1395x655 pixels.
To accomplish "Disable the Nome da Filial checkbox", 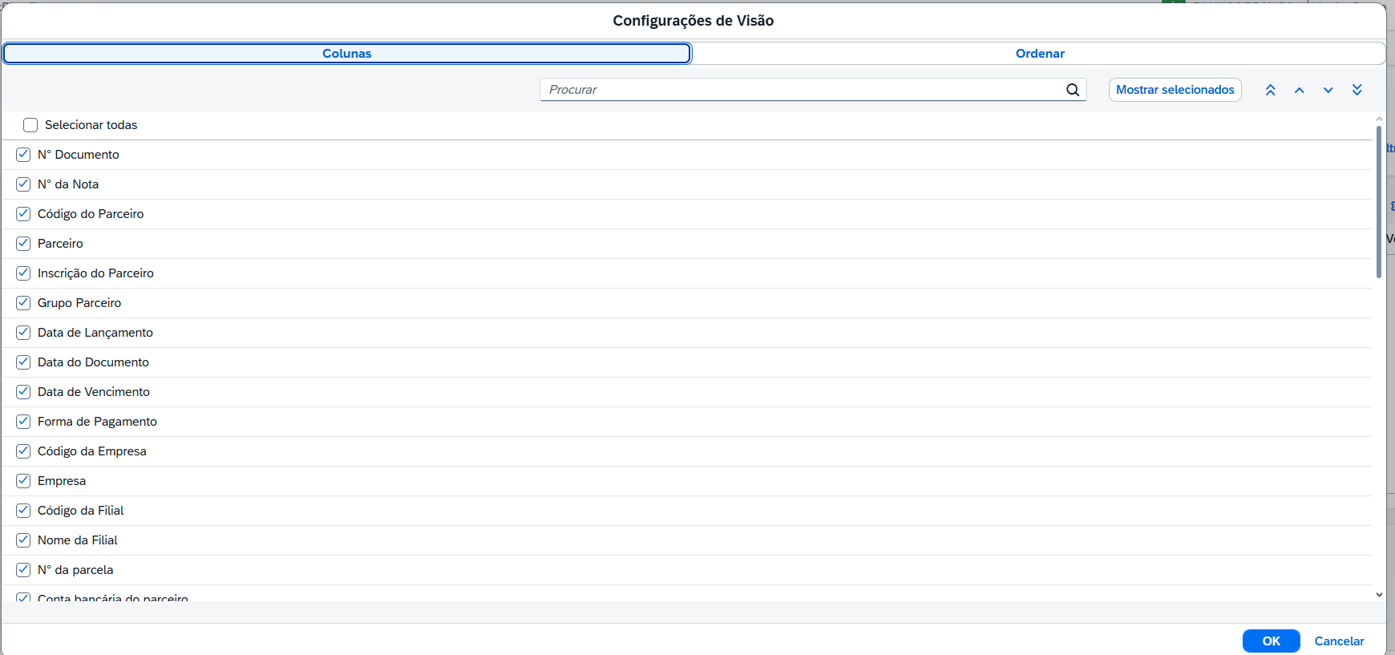I will [x=23, y=540].
